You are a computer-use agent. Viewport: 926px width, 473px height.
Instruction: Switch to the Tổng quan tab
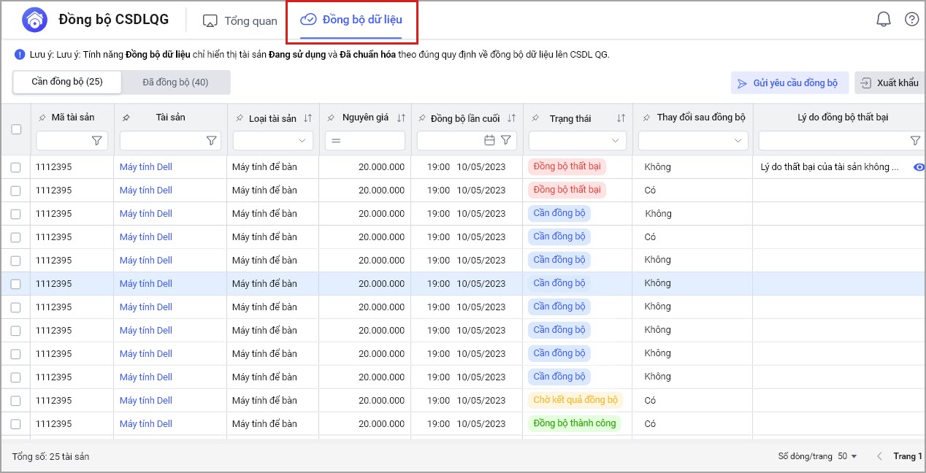click(240, 20)
